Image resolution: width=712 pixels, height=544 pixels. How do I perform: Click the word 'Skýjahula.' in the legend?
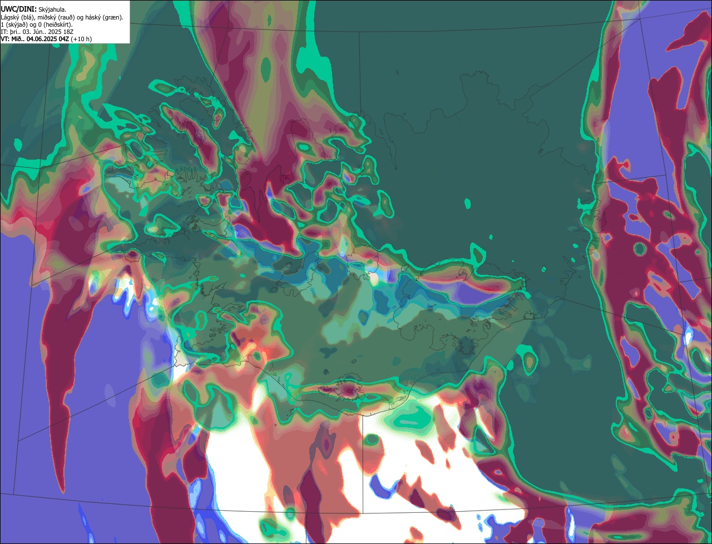coord(52,10)
